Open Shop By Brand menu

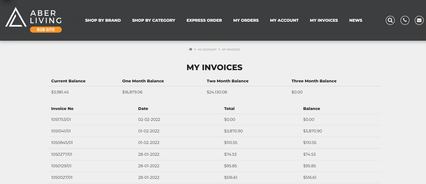[x=103, y=20]
